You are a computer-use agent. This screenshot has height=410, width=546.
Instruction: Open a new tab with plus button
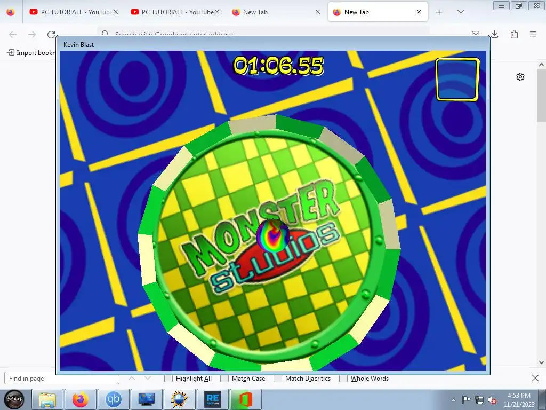click(x=439, y=12)
